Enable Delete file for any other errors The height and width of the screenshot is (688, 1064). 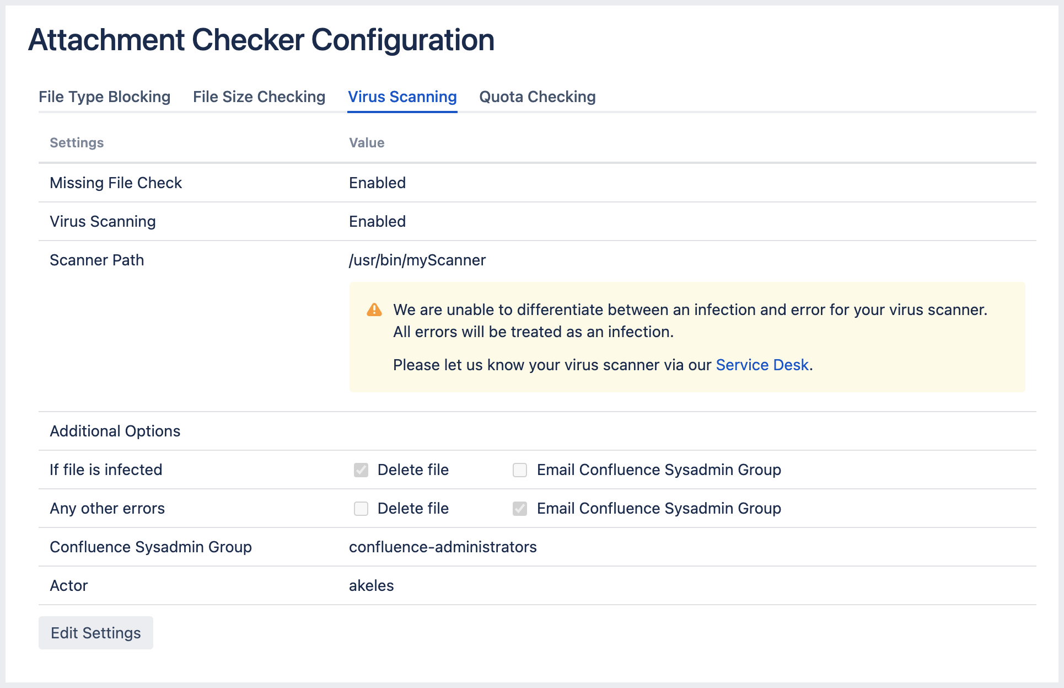[361, 509]
